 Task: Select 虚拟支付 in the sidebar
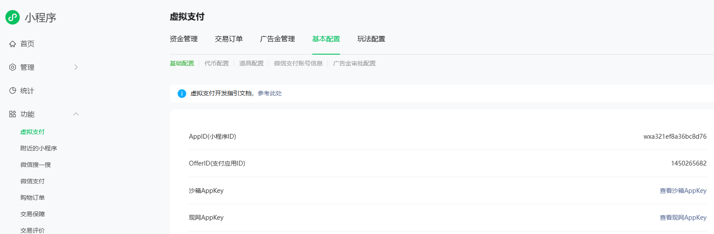[33, 132]
